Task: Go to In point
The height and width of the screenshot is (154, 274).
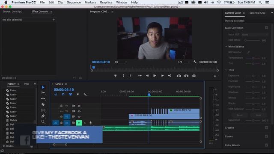Action: click(x=140, y=76)
